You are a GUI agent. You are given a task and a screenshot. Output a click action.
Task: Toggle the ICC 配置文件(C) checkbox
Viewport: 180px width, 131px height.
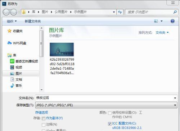(110, 124)
